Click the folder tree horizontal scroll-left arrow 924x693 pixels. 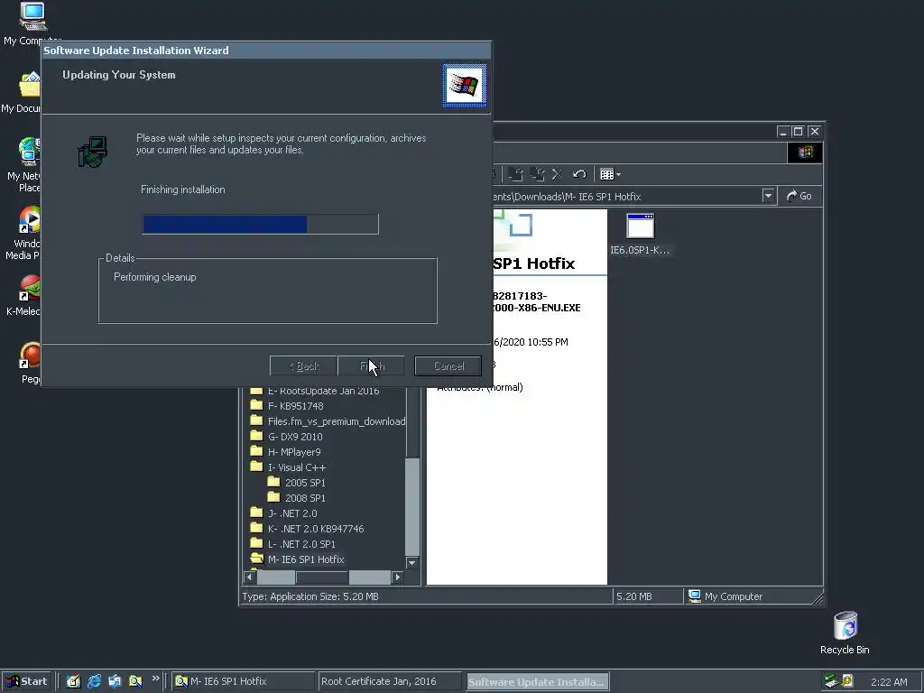click(249, 577)
